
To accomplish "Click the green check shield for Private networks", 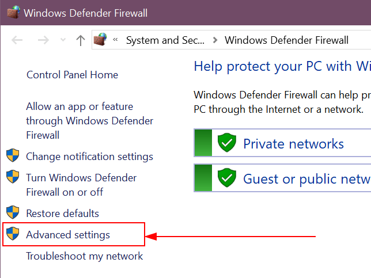I will [x=227, y=143].
